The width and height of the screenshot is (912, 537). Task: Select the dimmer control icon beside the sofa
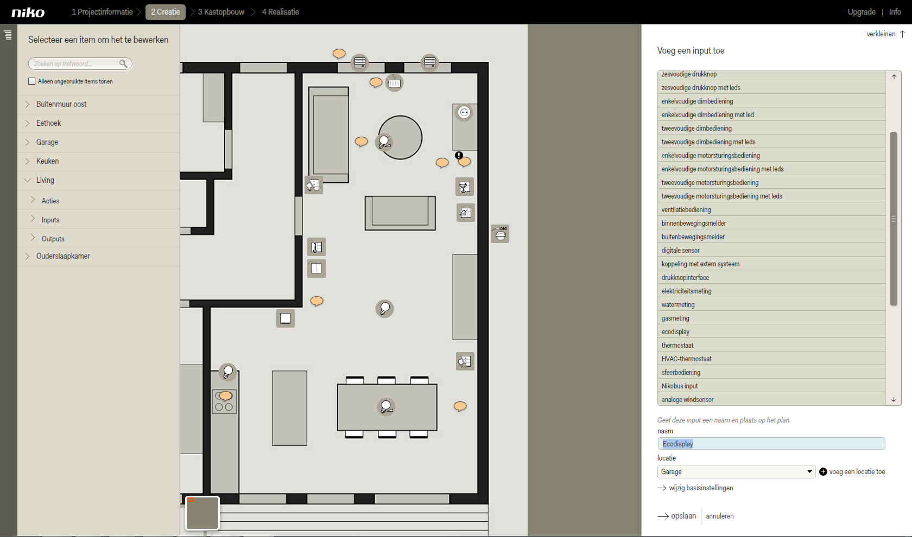314,186
